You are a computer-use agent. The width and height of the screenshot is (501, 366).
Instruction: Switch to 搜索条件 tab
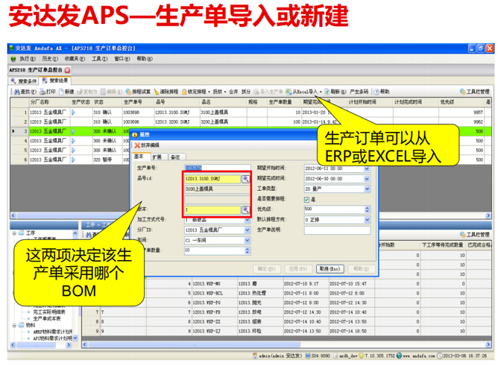24,81
